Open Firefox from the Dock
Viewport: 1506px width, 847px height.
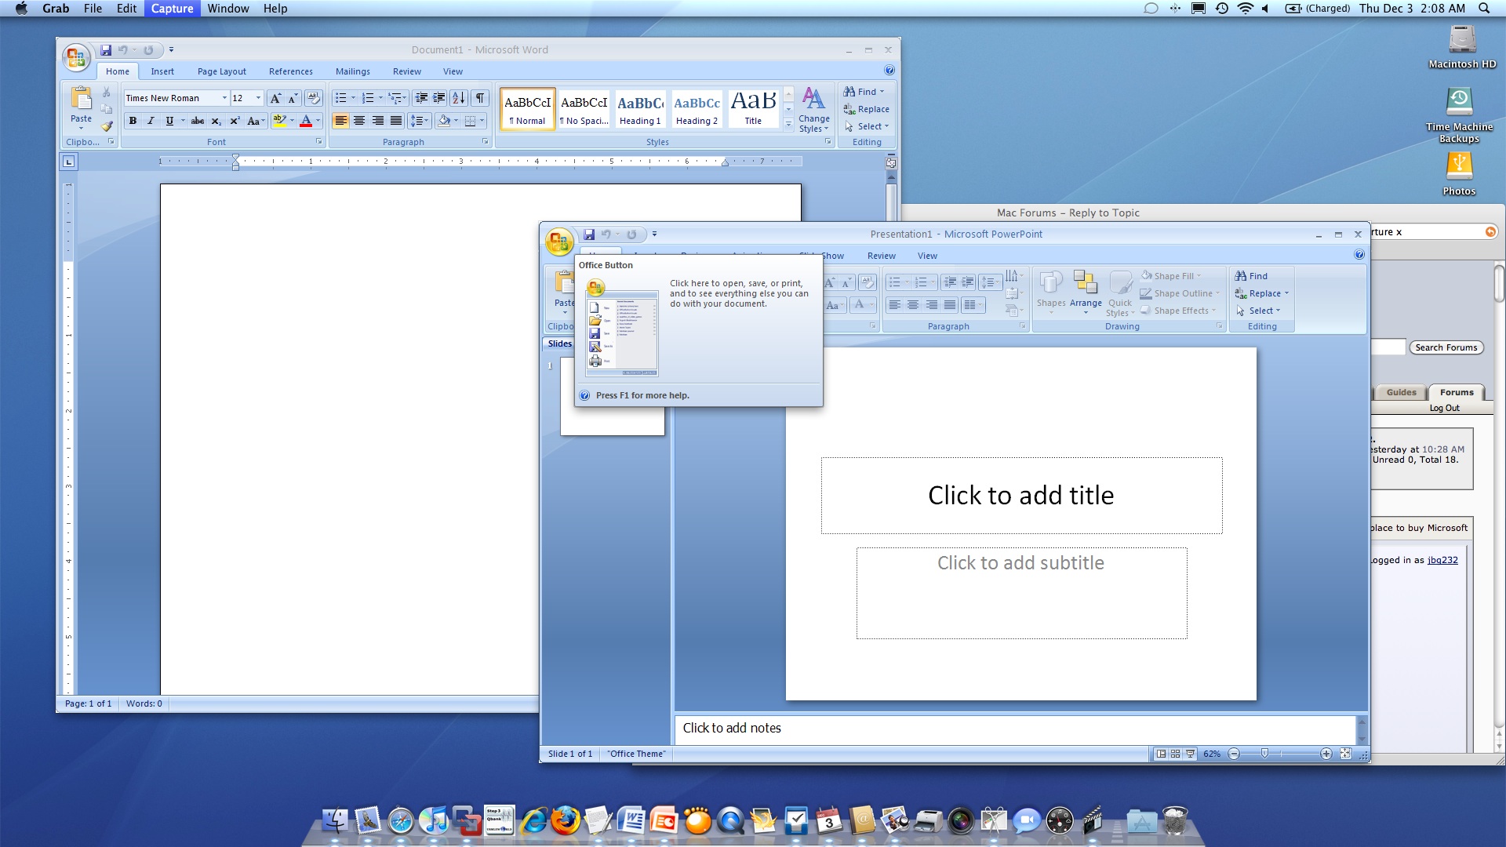[x=564, y=820]
